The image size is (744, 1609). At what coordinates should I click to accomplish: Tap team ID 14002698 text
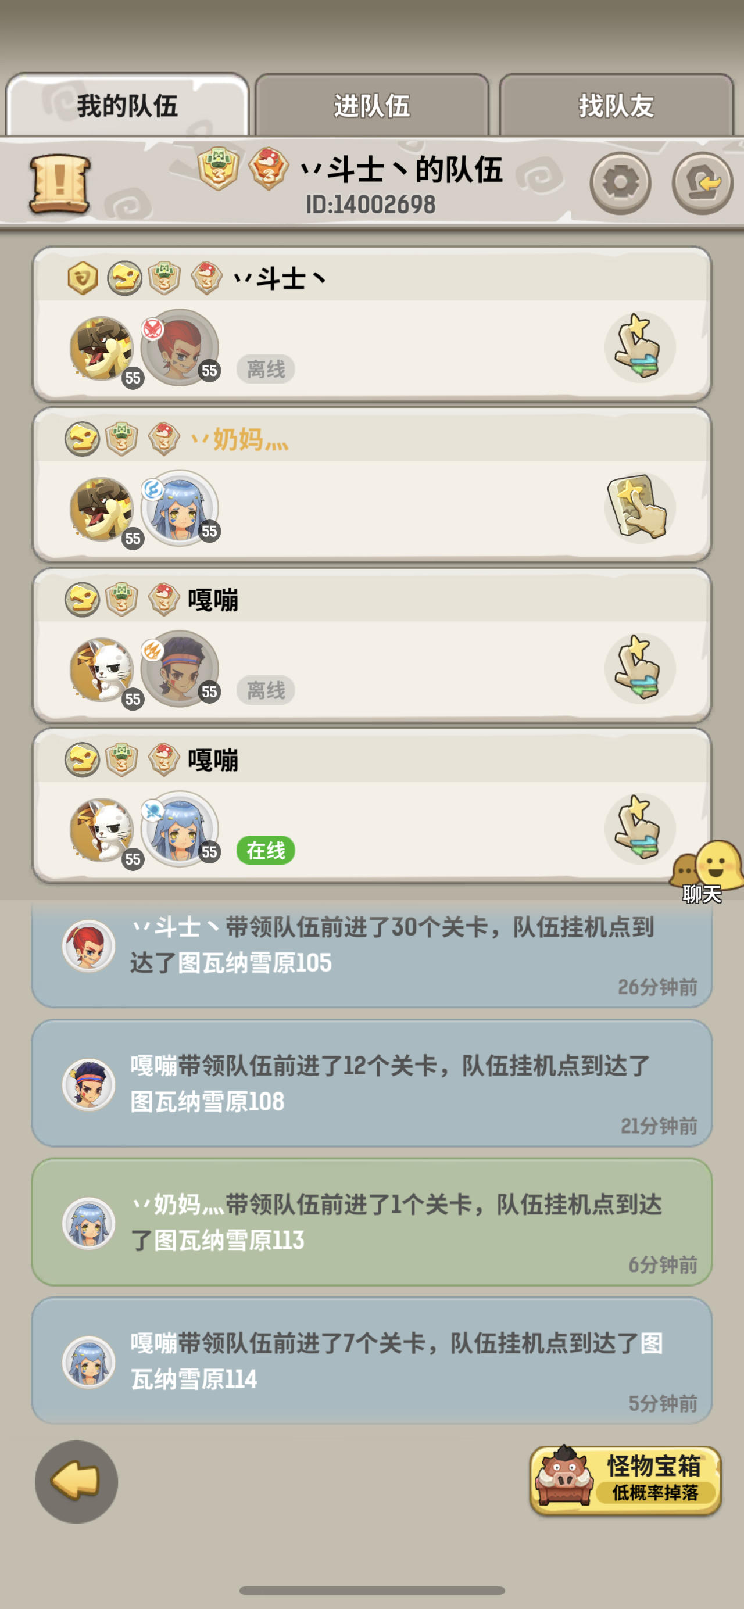coord(370,205)
